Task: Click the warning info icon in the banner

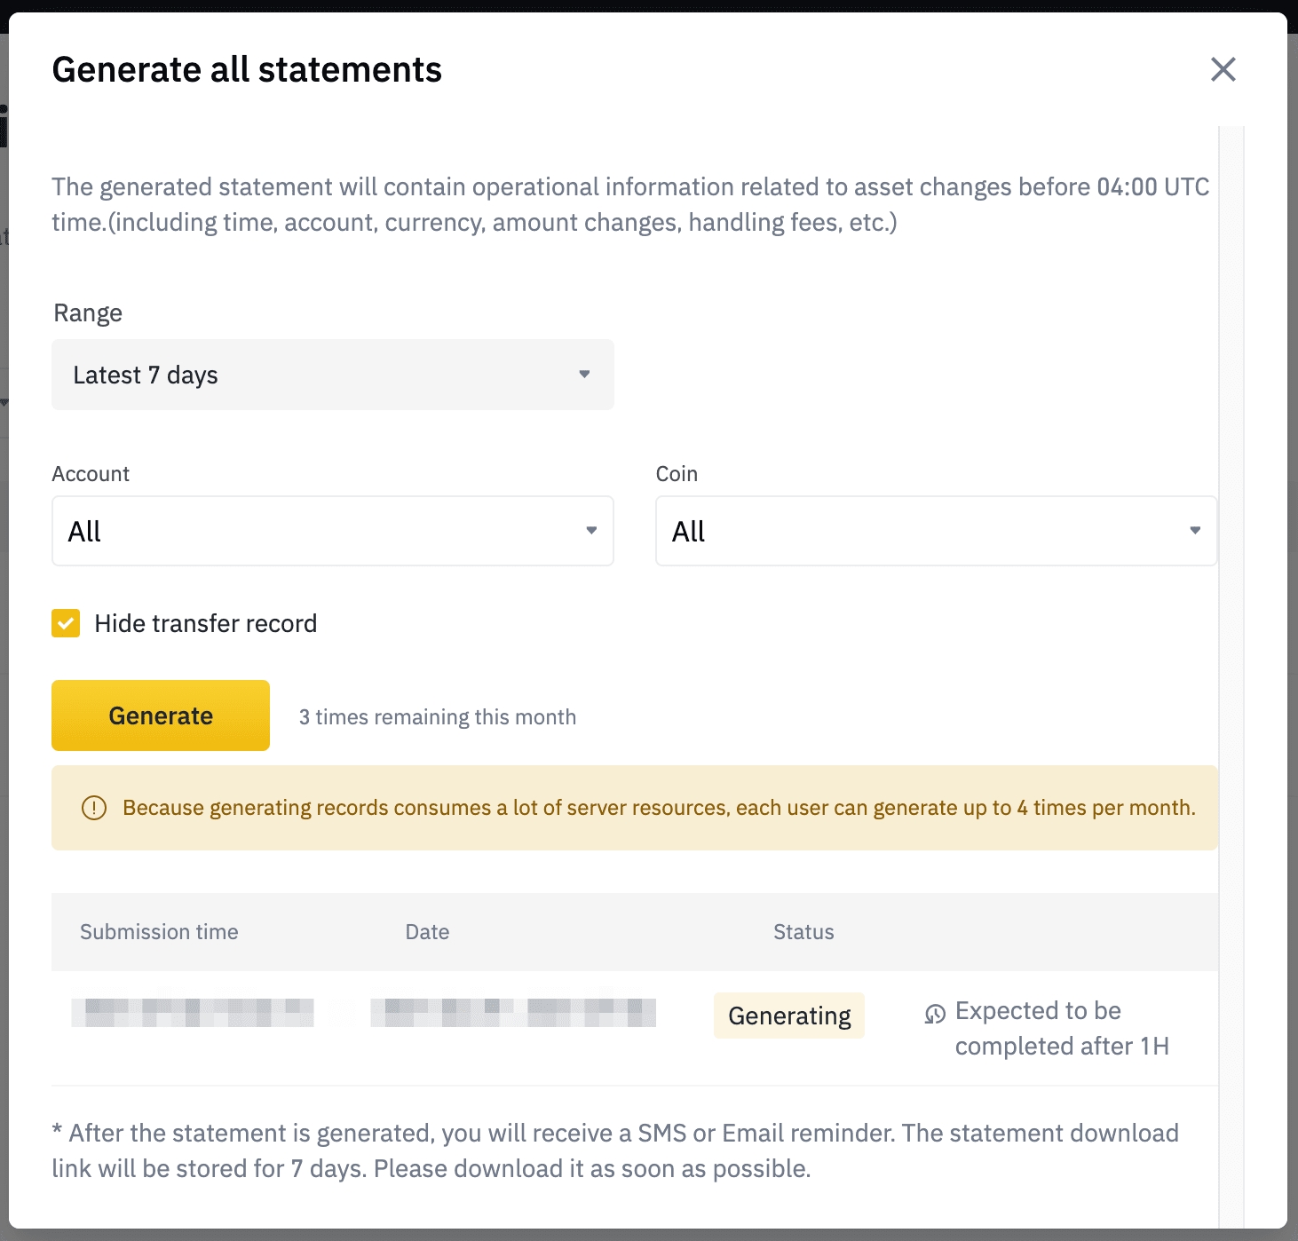Action: pos(94,808)
